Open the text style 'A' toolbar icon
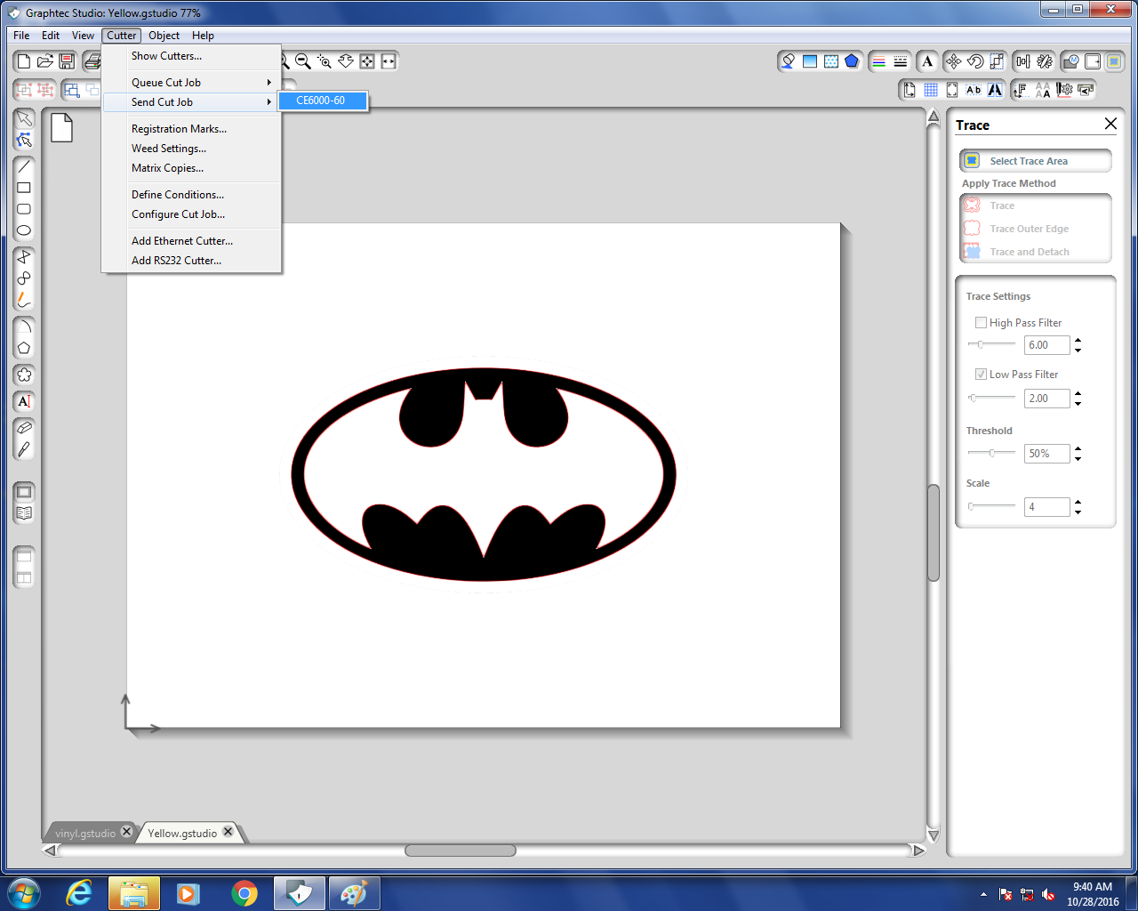 coord(927,61)
